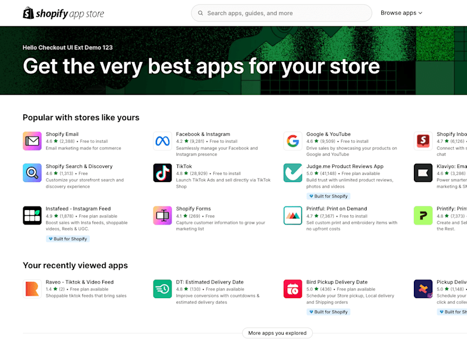This screenshot has width=467, height=350.
Task: Open the Bird Pickup Delivery Date icon
Action: (293, 289)
